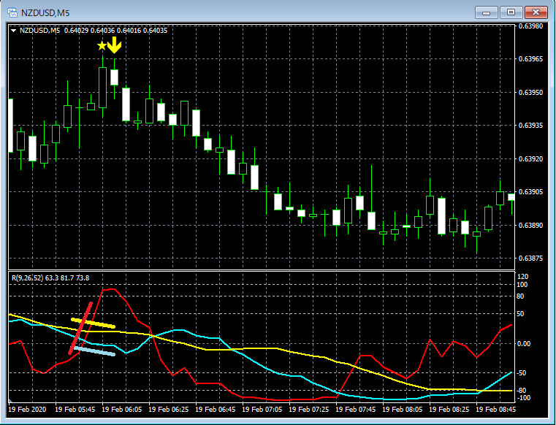Click price label 0.63905 on the scale
This screenshot has height=425, width=556.
tap(530, 192)
